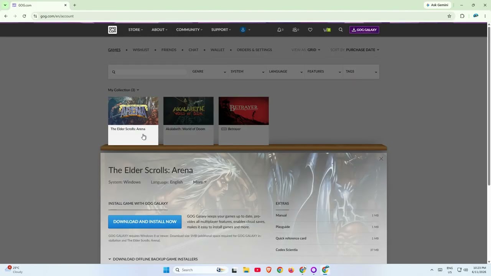
Task: Close the GOG.com browser tab
Action: pos(65,5)
